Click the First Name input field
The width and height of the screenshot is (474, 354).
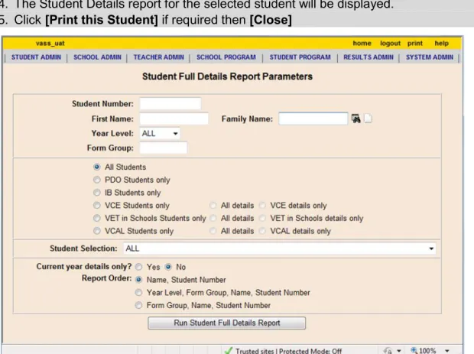click(x=174, y=119)
